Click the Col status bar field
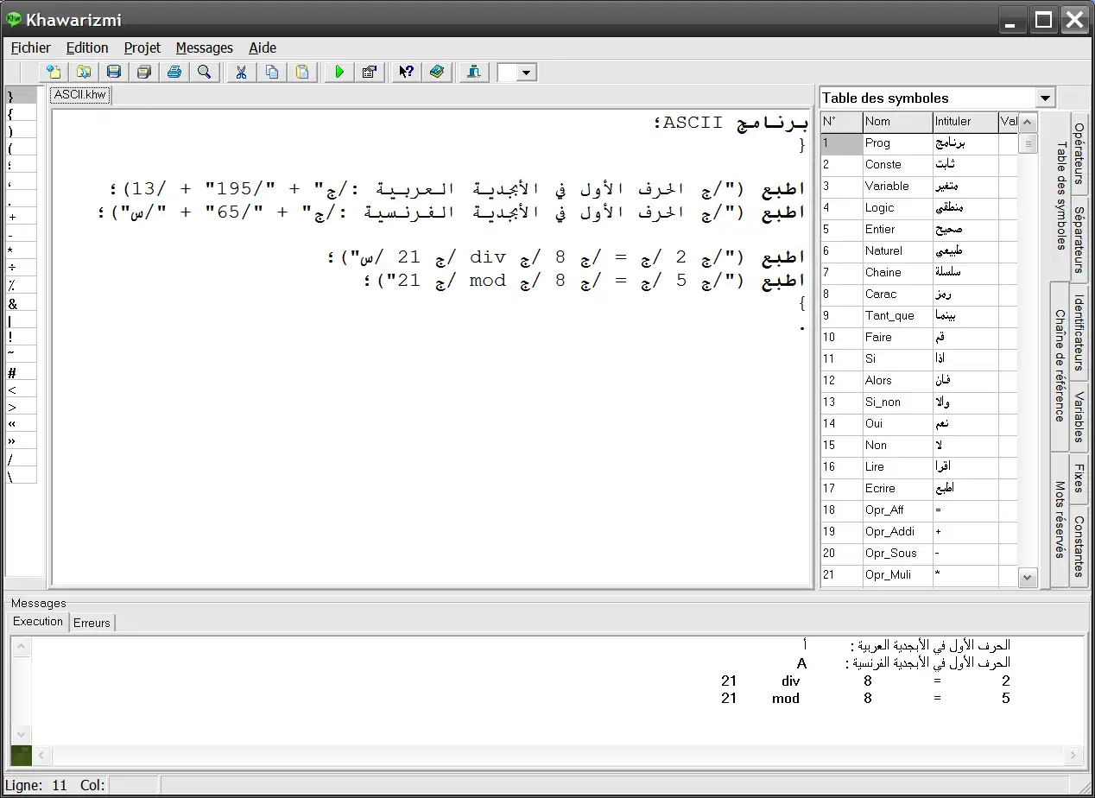1095x798 pixels. (x=133, y=786)
